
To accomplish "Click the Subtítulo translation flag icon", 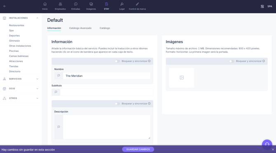I will [x=56, y=92].
